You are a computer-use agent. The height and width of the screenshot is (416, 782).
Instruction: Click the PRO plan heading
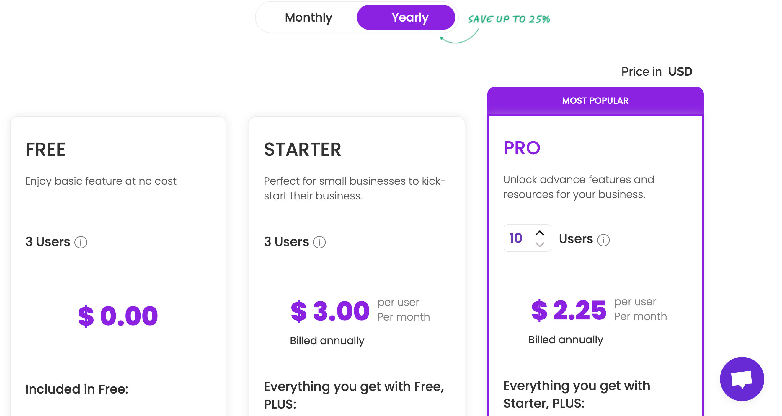522,148
